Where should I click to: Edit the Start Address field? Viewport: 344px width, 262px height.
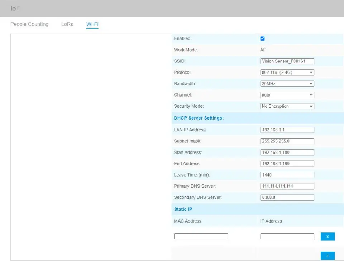point(287,153)
